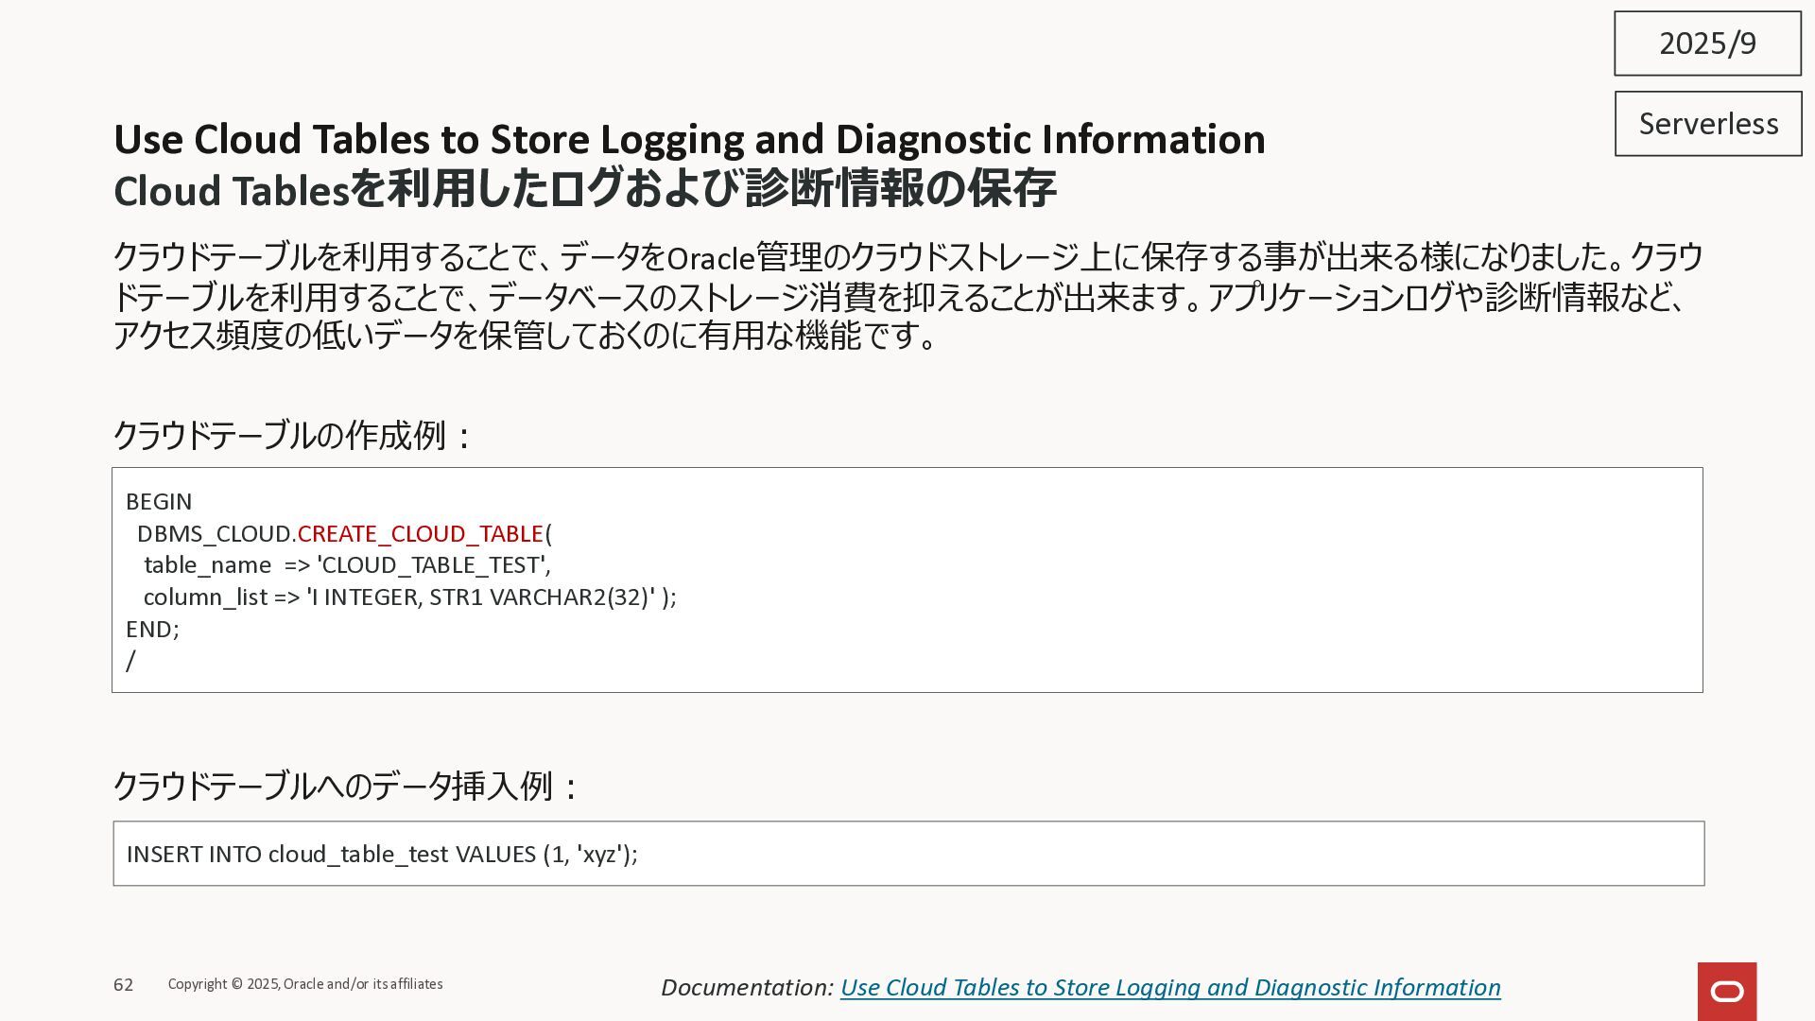Open the Cloud Tables documentation link
Screen dimensions: 1815x1021
click(1169, 987)
